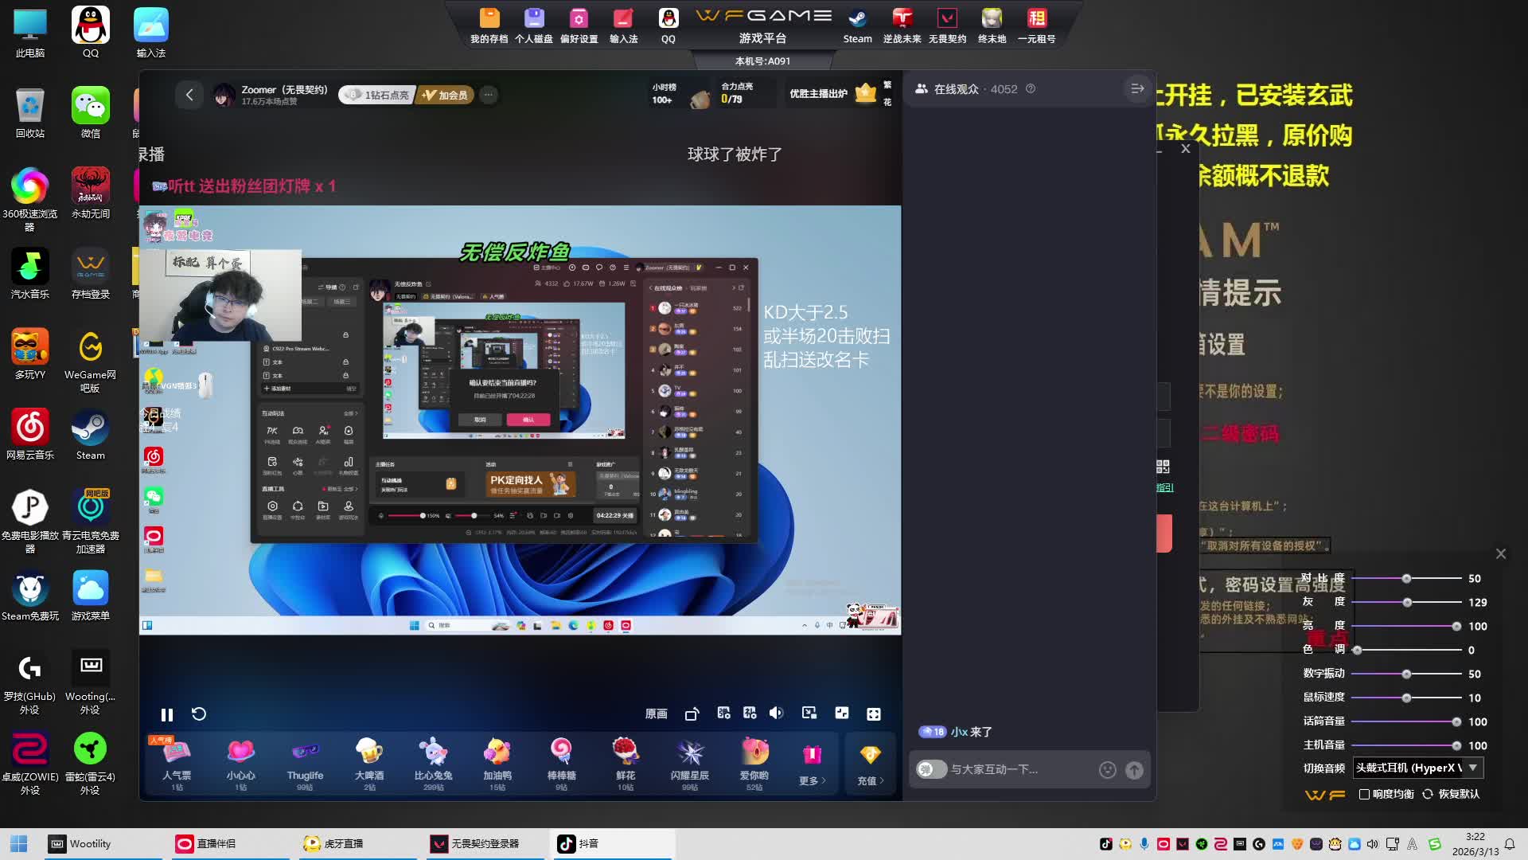
Task: Click the refresh stream icon
Action: [x=199, y=714]
